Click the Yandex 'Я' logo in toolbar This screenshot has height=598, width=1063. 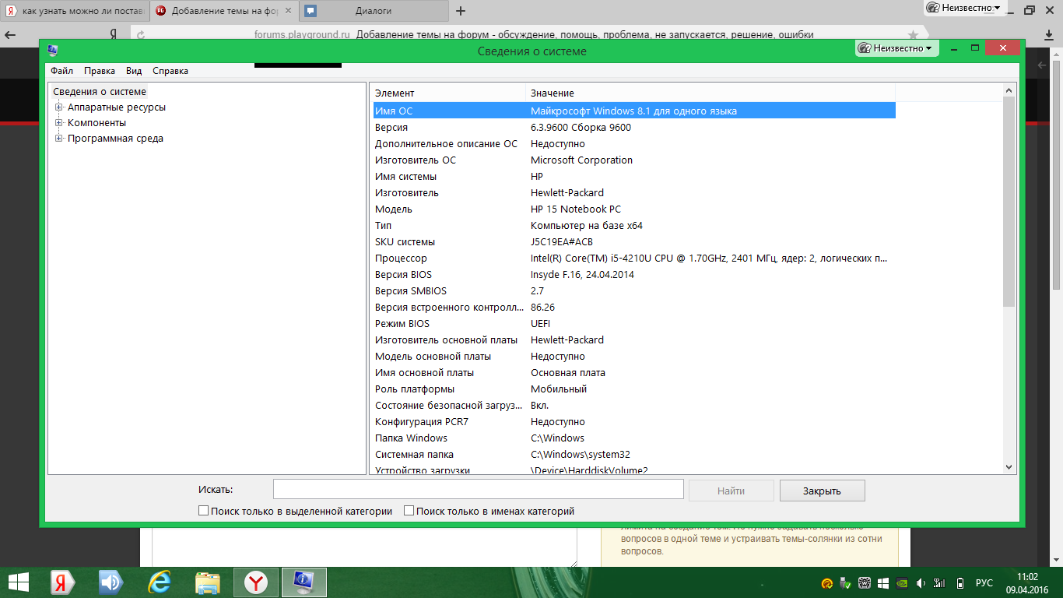(114, 35)
